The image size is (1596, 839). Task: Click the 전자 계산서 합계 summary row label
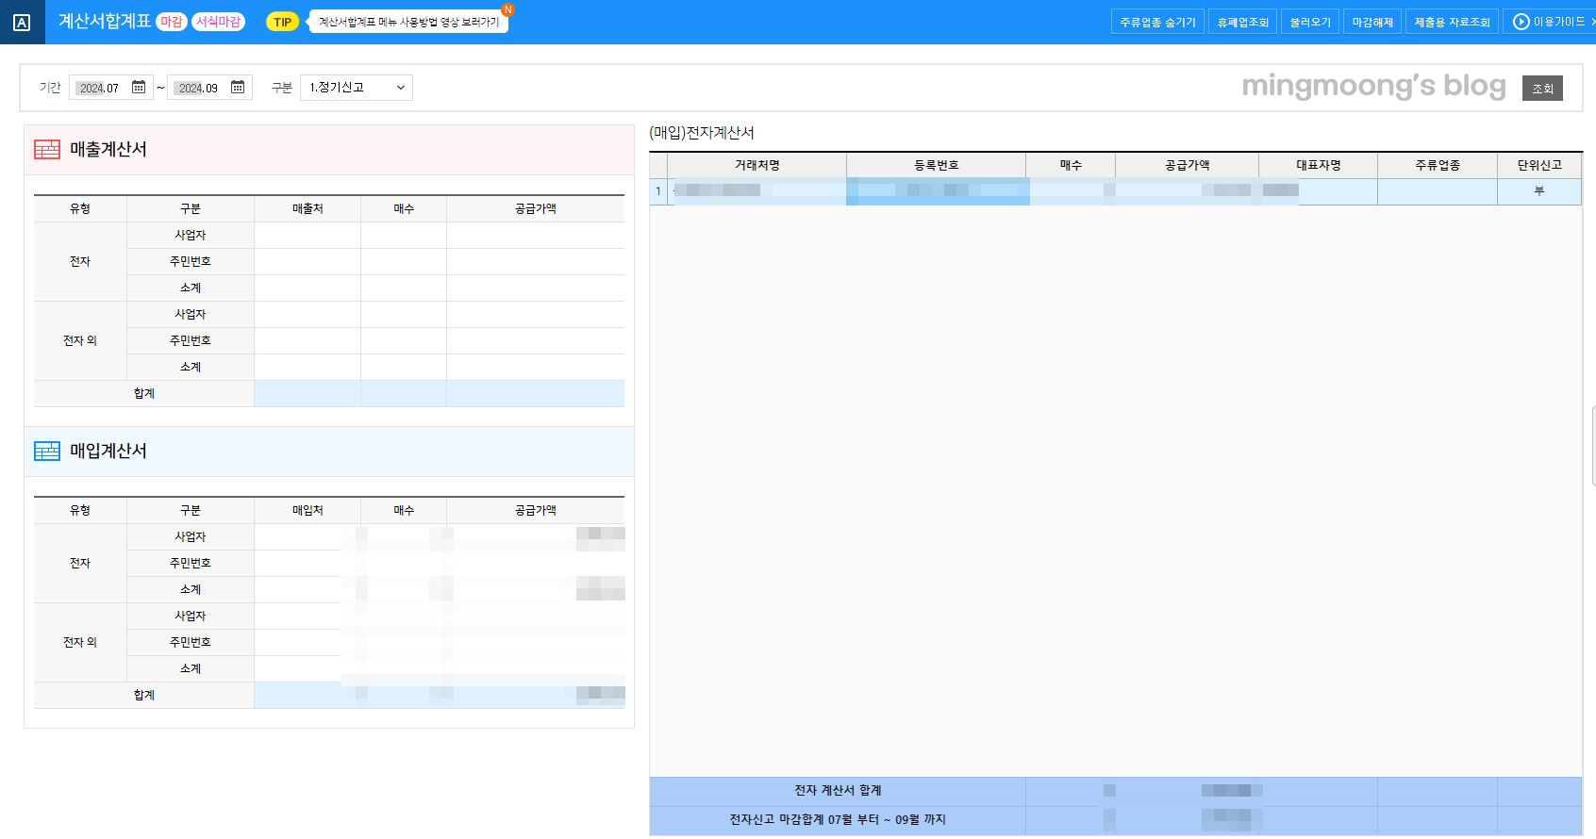[838, 791]
